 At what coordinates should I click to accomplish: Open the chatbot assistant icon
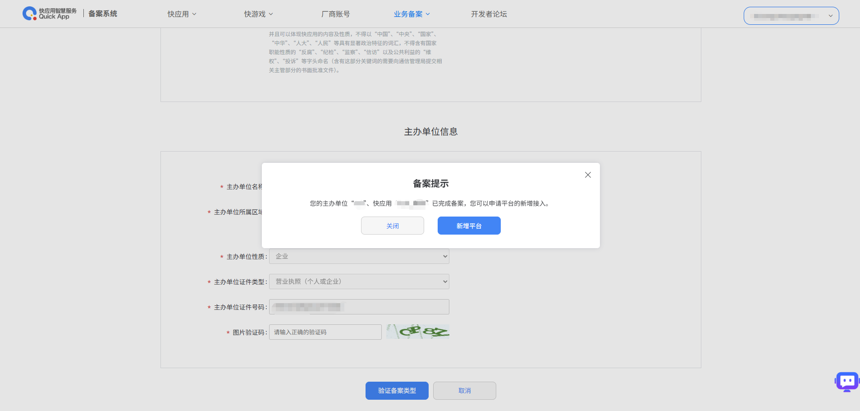click(847, 382)
